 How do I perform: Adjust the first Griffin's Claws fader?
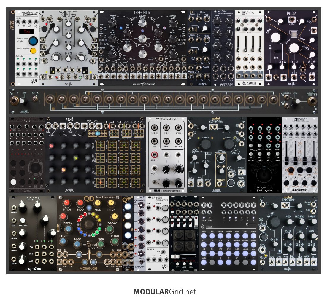coord(286,153)
